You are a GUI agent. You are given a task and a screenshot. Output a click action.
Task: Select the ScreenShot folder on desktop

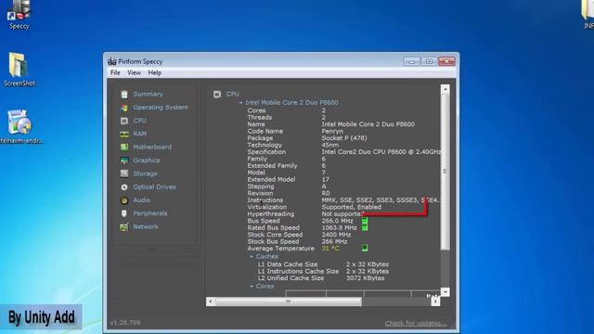(19, 70)
